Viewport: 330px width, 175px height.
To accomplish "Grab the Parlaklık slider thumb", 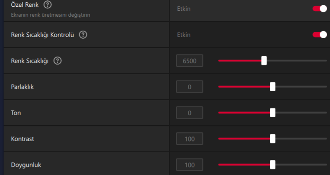I will [x=273, y=87].
